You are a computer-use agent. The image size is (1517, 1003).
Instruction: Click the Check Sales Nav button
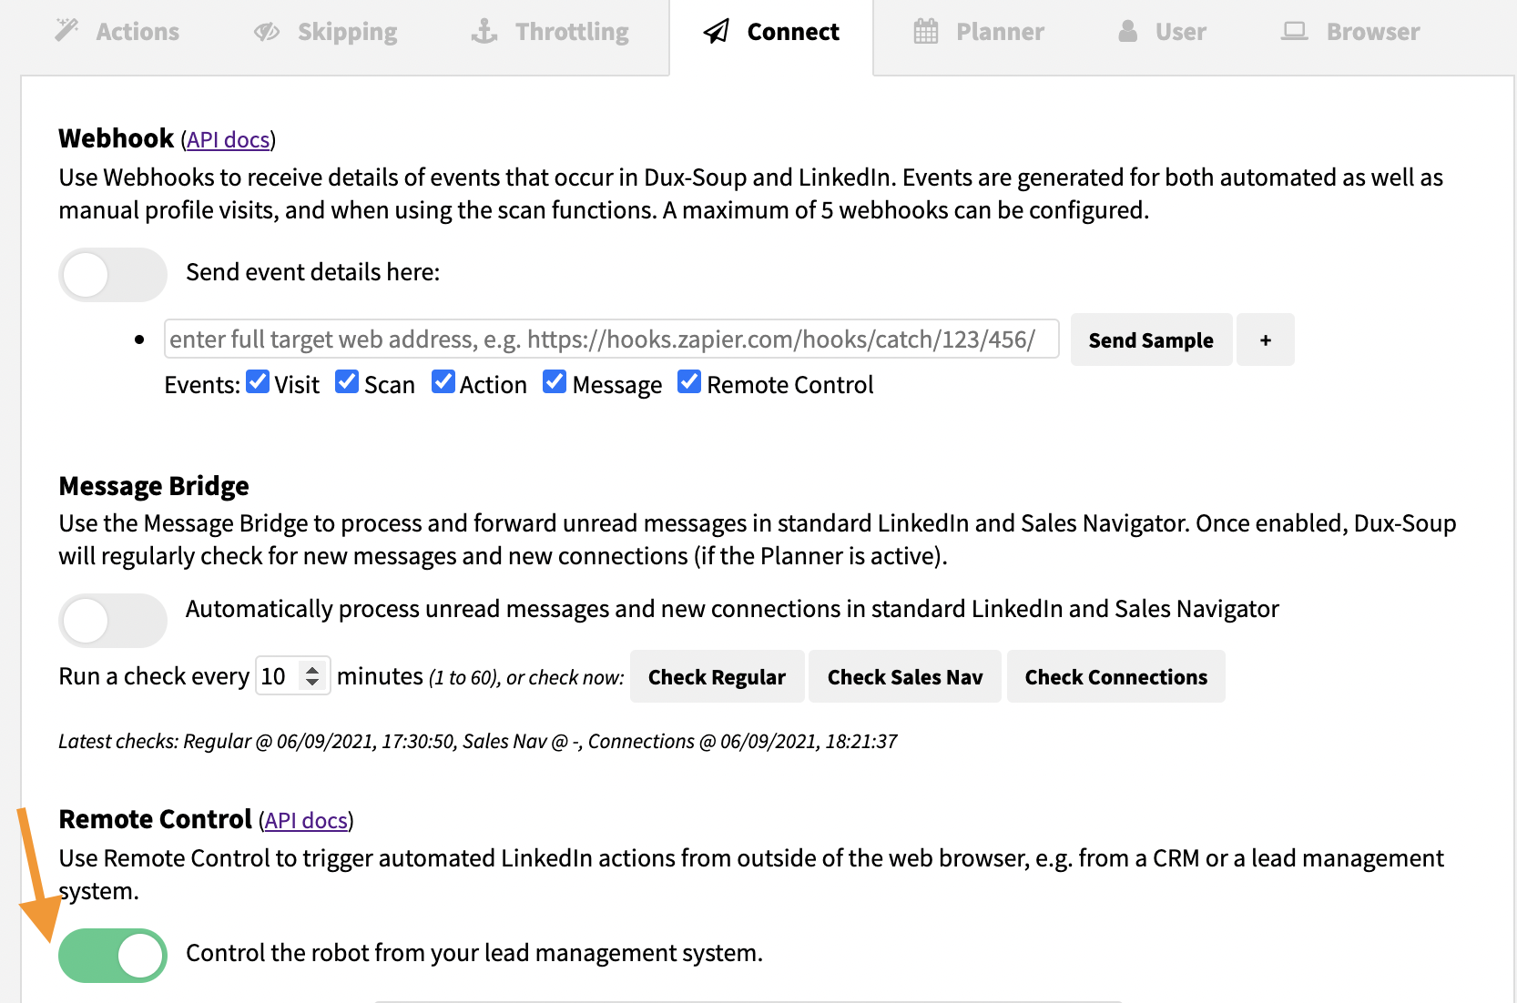(905, 676)
